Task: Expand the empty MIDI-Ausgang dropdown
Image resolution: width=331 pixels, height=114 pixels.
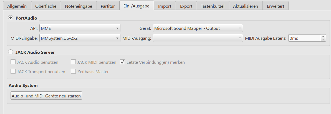Action: [x=198, y=38]
